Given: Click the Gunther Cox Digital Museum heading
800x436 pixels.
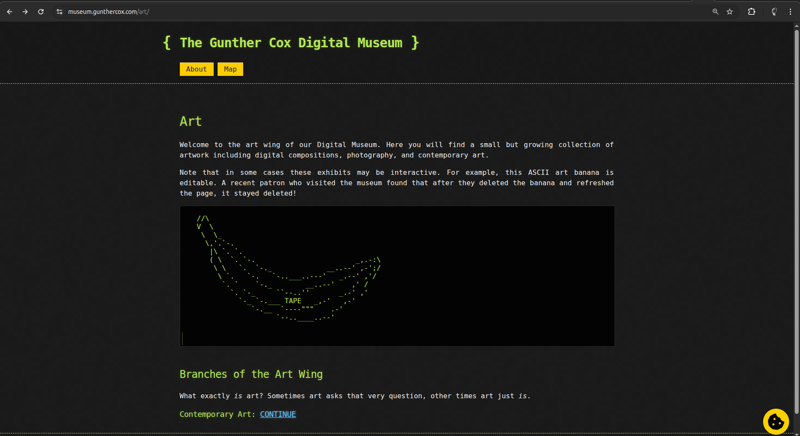Looking at the screenshot, I should (291, 43).
